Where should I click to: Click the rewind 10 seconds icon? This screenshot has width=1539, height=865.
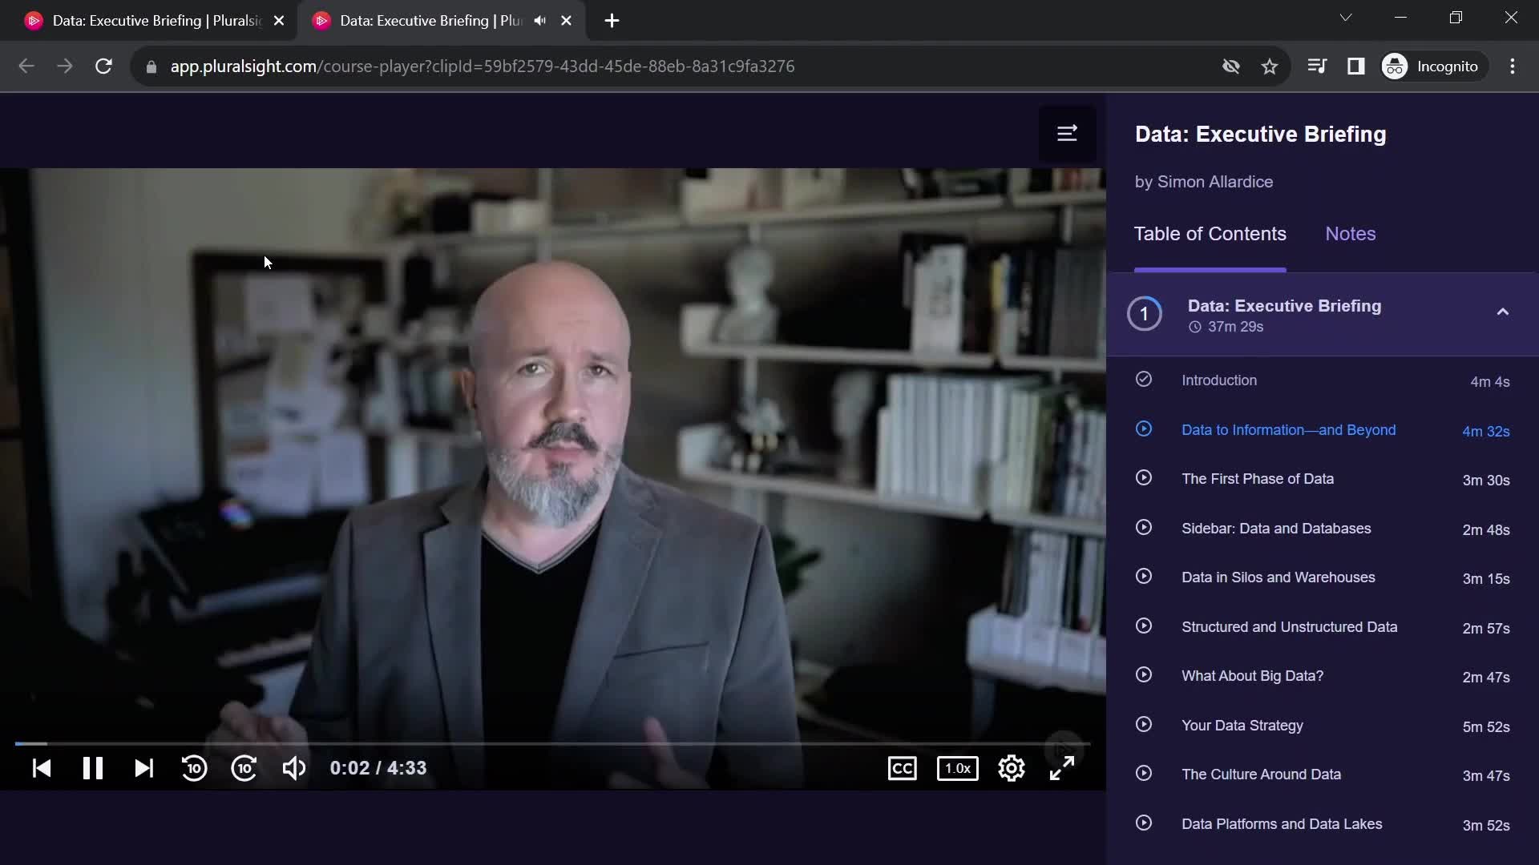point(193,768)
